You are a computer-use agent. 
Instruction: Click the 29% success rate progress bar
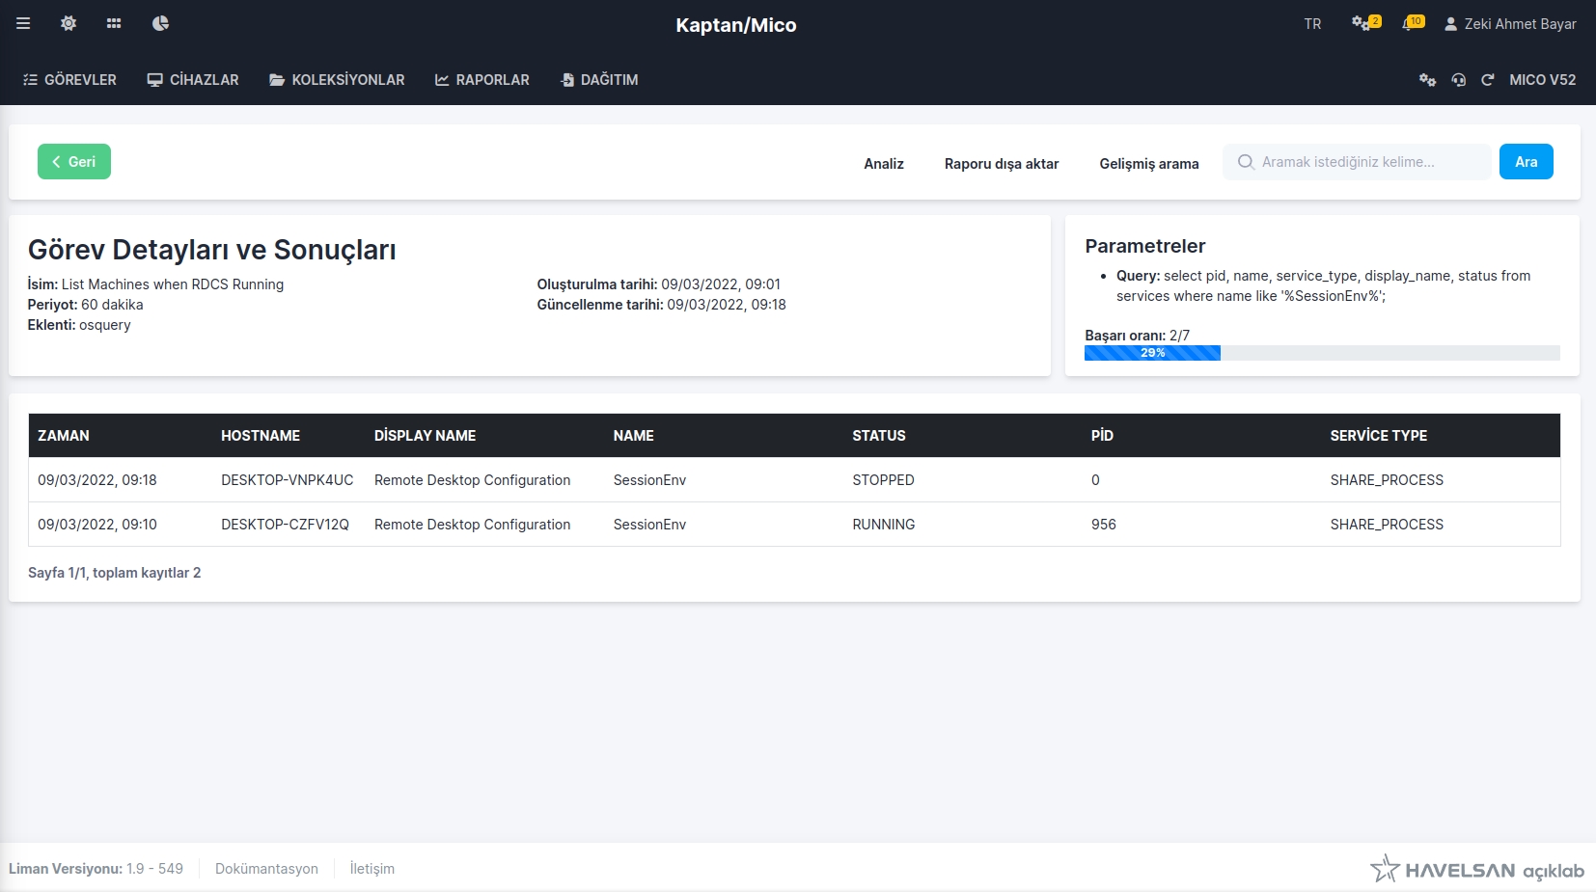[1152, 353]
